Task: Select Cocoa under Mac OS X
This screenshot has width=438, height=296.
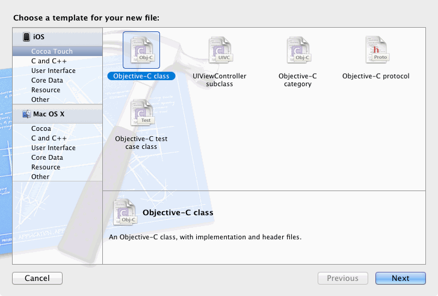Action: [x=42, y=128]
